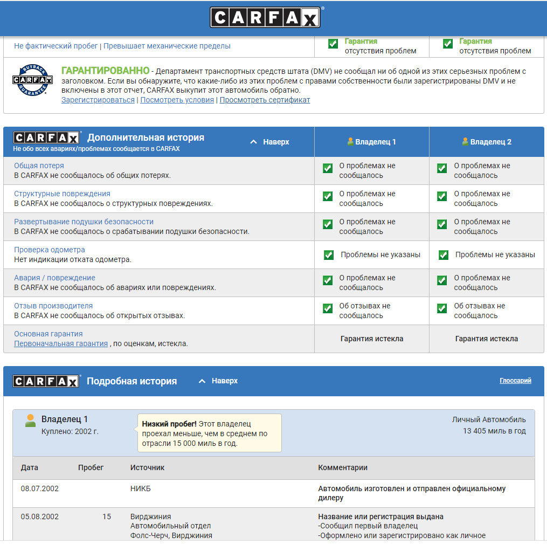The image size is (547, 544).
Task: Click the up chevron beside Наверх in Дополнительная история
Action: (x=254, y=142)
